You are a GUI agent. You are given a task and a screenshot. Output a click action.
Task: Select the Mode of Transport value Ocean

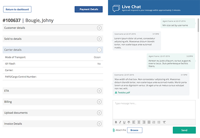[x=97, y=57]
